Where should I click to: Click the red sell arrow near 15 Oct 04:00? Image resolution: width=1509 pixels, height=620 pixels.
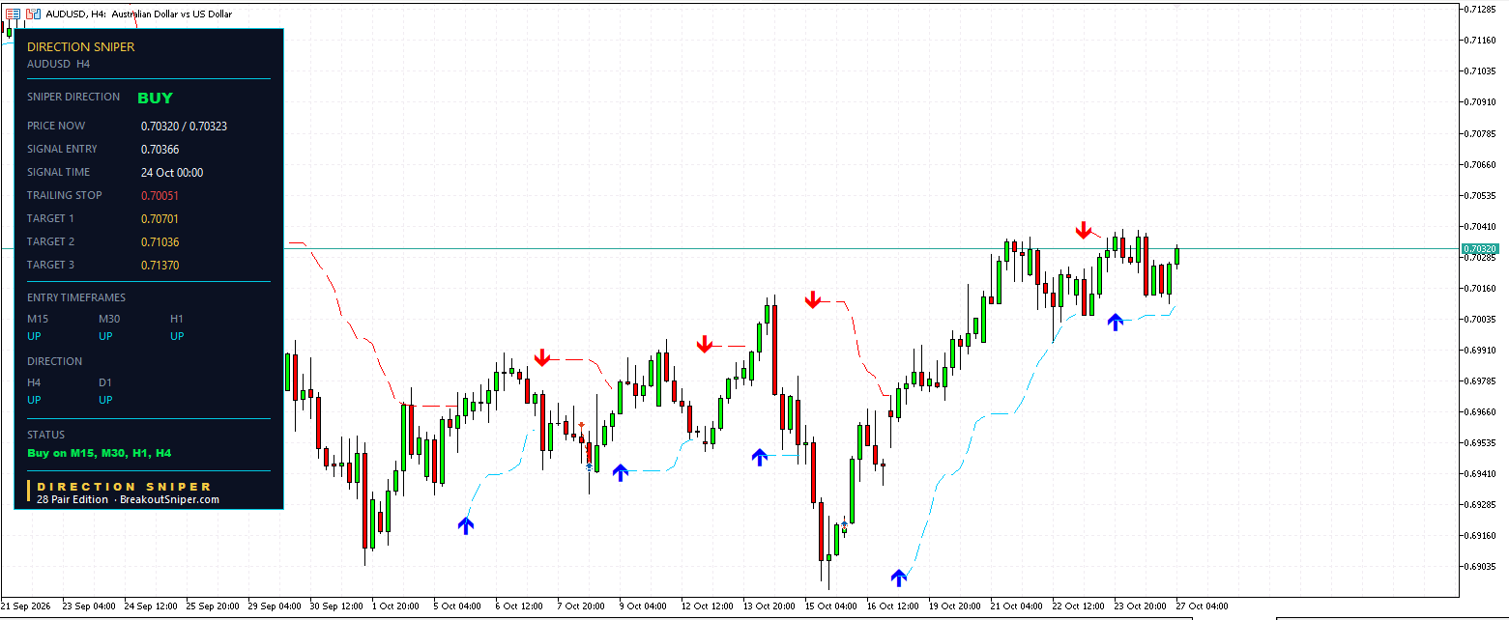tap(813, 299)
